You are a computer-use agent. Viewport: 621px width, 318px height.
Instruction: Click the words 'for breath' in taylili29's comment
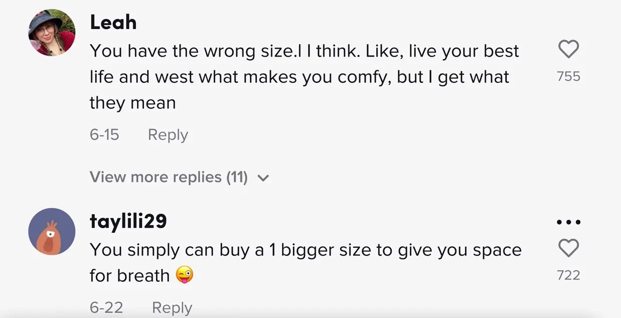[129, 275]
